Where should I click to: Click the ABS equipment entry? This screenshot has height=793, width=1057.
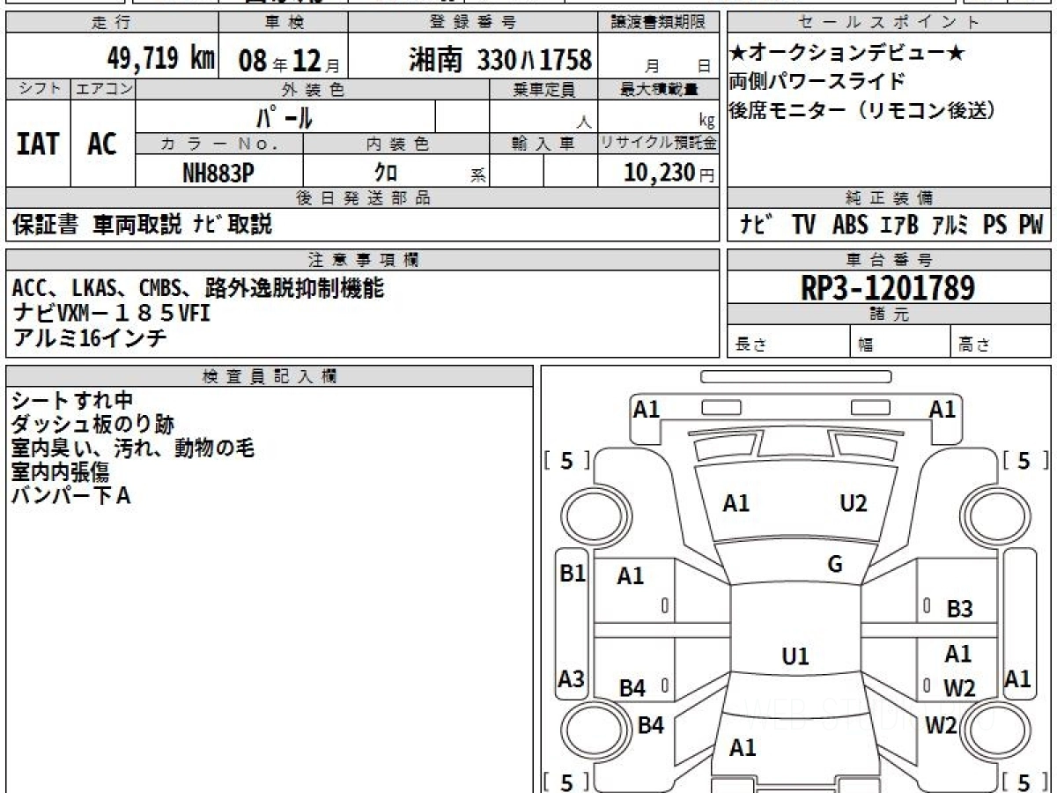pyautogui.click(x=850, y=225)
